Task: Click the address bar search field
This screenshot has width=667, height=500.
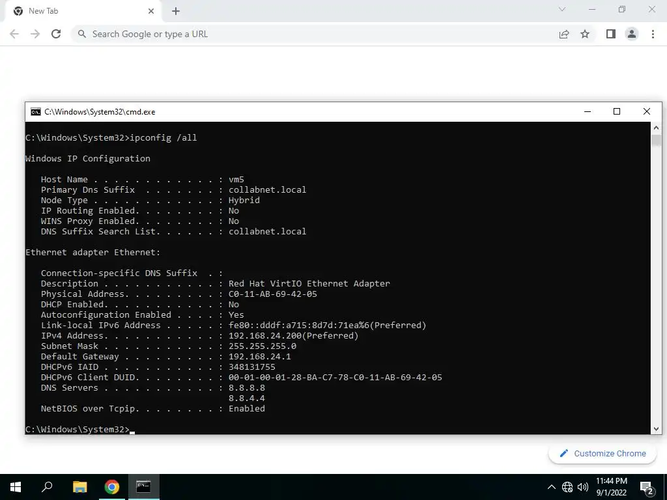Action: pos(315,34)
